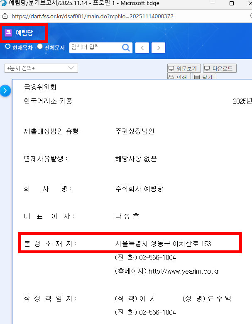This screenshot has width=252, height=324.
Task: Click the Edge logo in title bar
Action: pyautogui.click(x=3, y=3)
